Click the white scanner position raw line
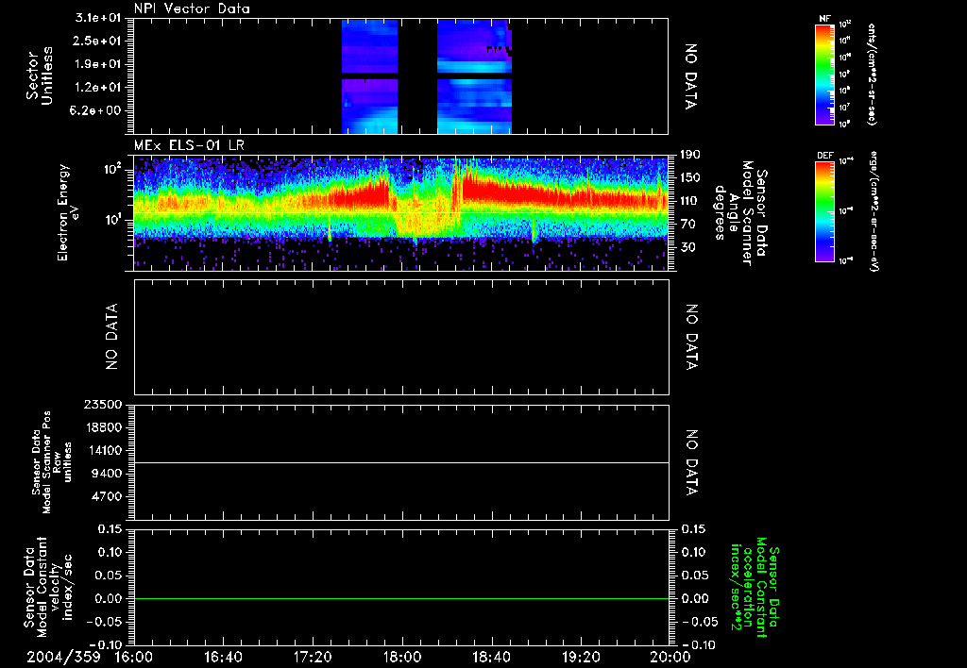967x668 pixels. 401,462
